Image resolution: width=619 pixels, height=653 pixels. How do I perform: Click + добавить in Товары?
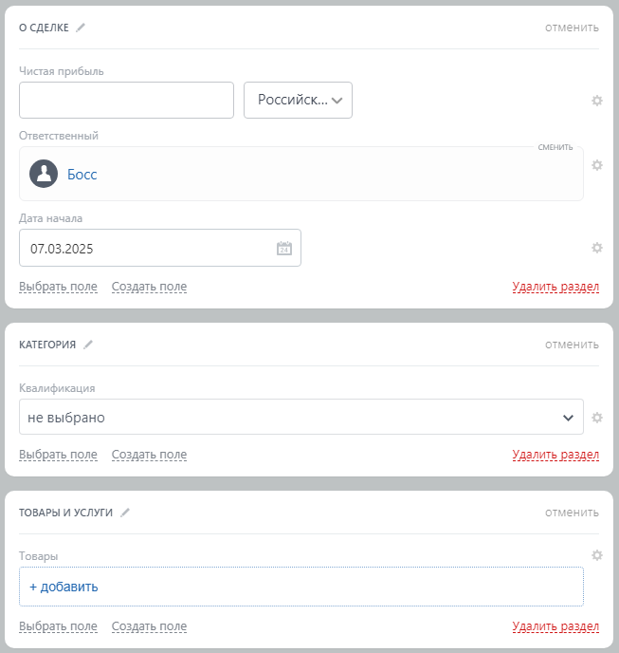[64, 587]
